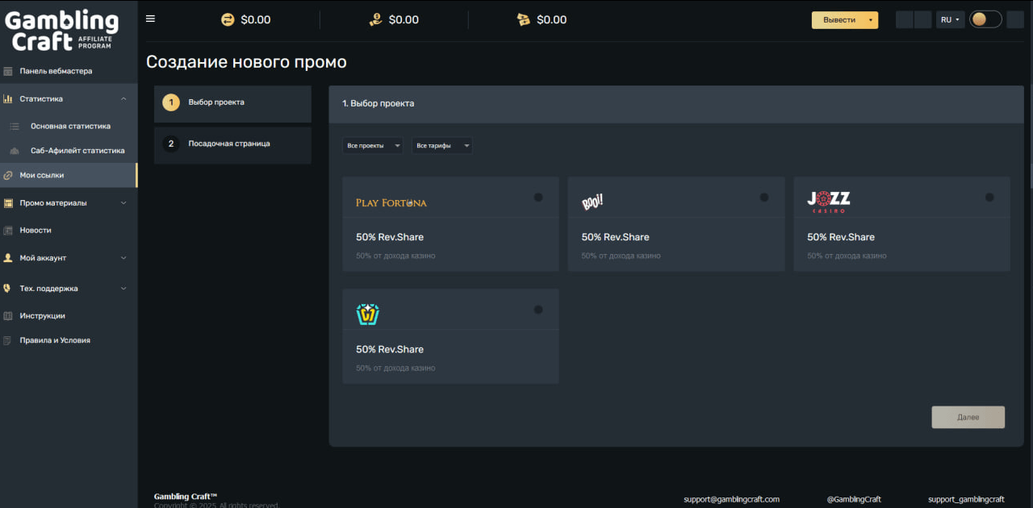The width and height of the screenshot is (1033, 508).
Task: Select the Jozz casino radio button
Action: (989, 198)
